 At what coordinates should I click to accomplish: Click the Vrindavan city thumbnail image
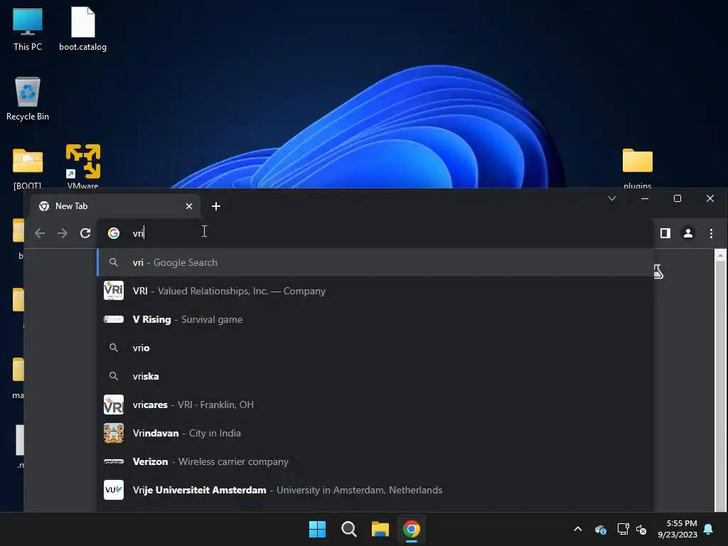pyautogui.click(x=114, y=433)
